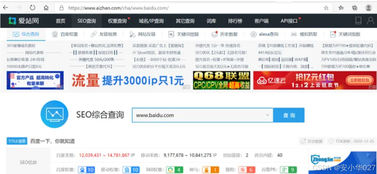Click the paw 10 badge after 移动权重
The image size is (377, 174).
pyautogui.click(x=131, y=170)
